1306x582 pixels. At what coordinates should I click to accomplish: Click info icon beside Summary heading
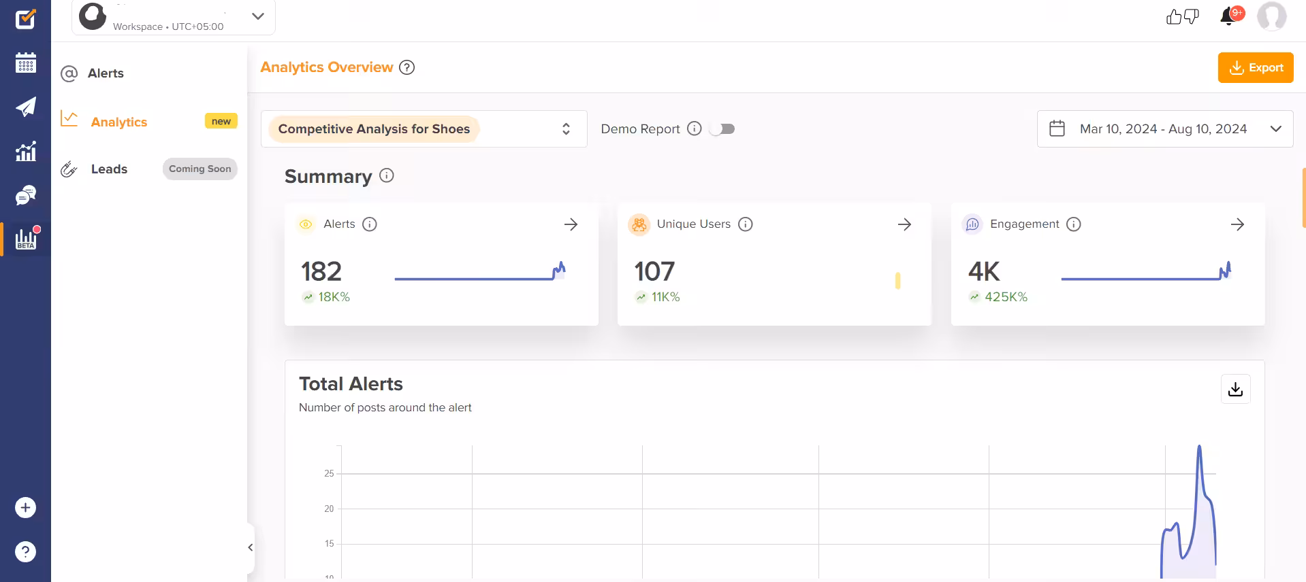coord(386,175)
